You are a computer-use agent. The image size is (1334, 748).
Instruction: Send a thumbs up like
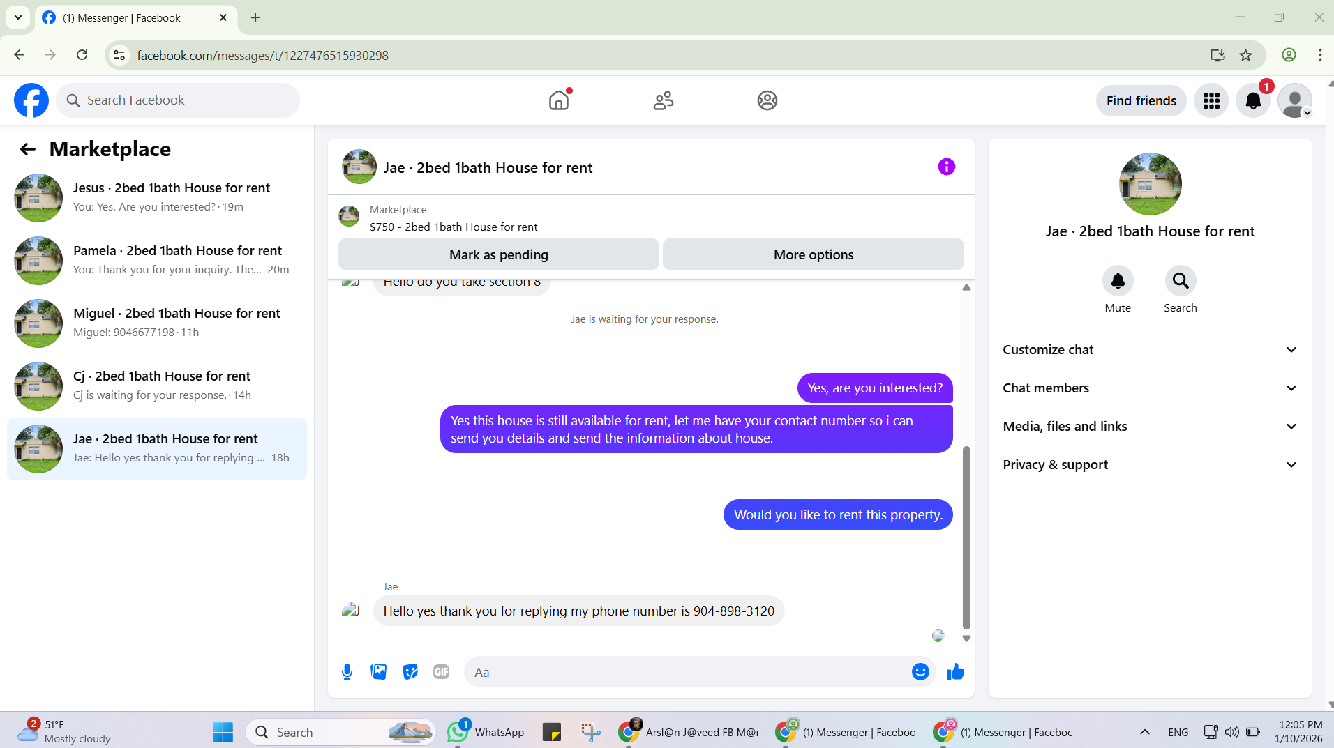click(x=955, y=672)
